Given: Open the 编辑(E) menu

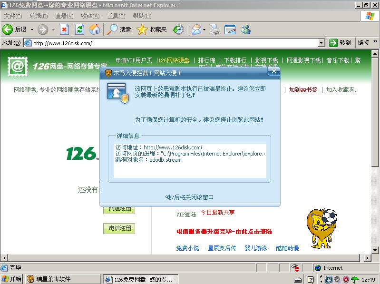Looking at the screenshot, I should (39, 16).
